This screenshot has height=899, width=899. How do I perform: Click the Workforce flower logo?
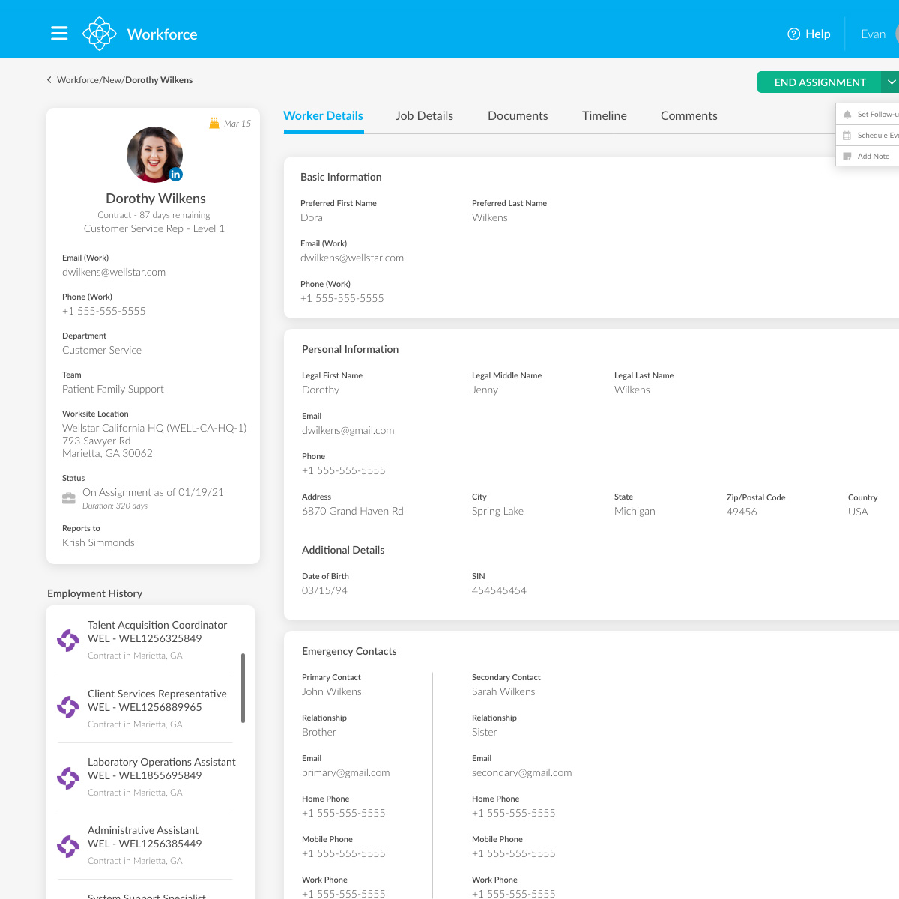[100, 34]
